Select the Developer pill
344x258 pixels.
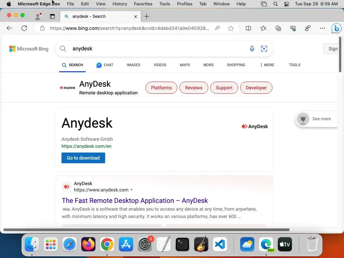256,88
